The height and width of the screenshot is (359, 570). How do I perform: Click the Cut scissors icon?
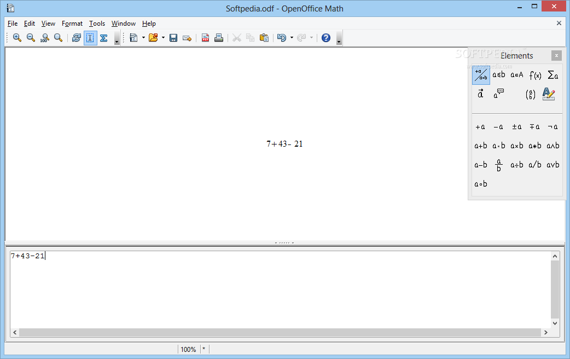[x=237, y=37]
